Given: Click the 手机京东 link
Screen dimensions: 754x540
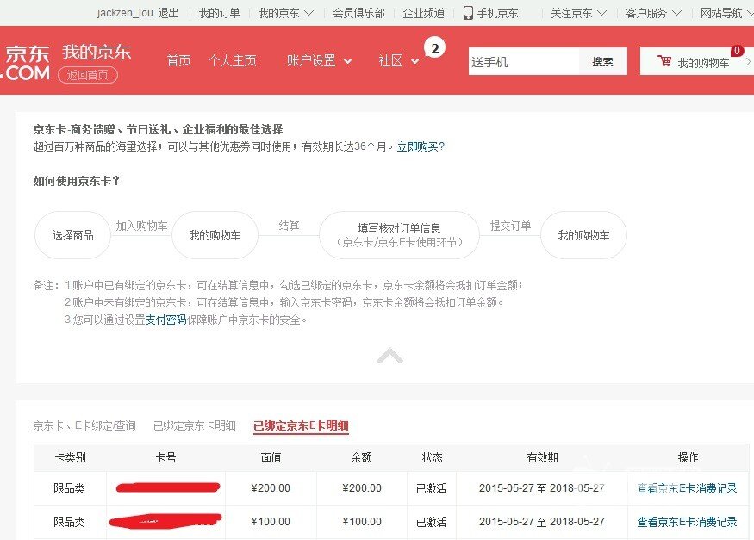Looking at the screenshot, I should tap(497, 13).
